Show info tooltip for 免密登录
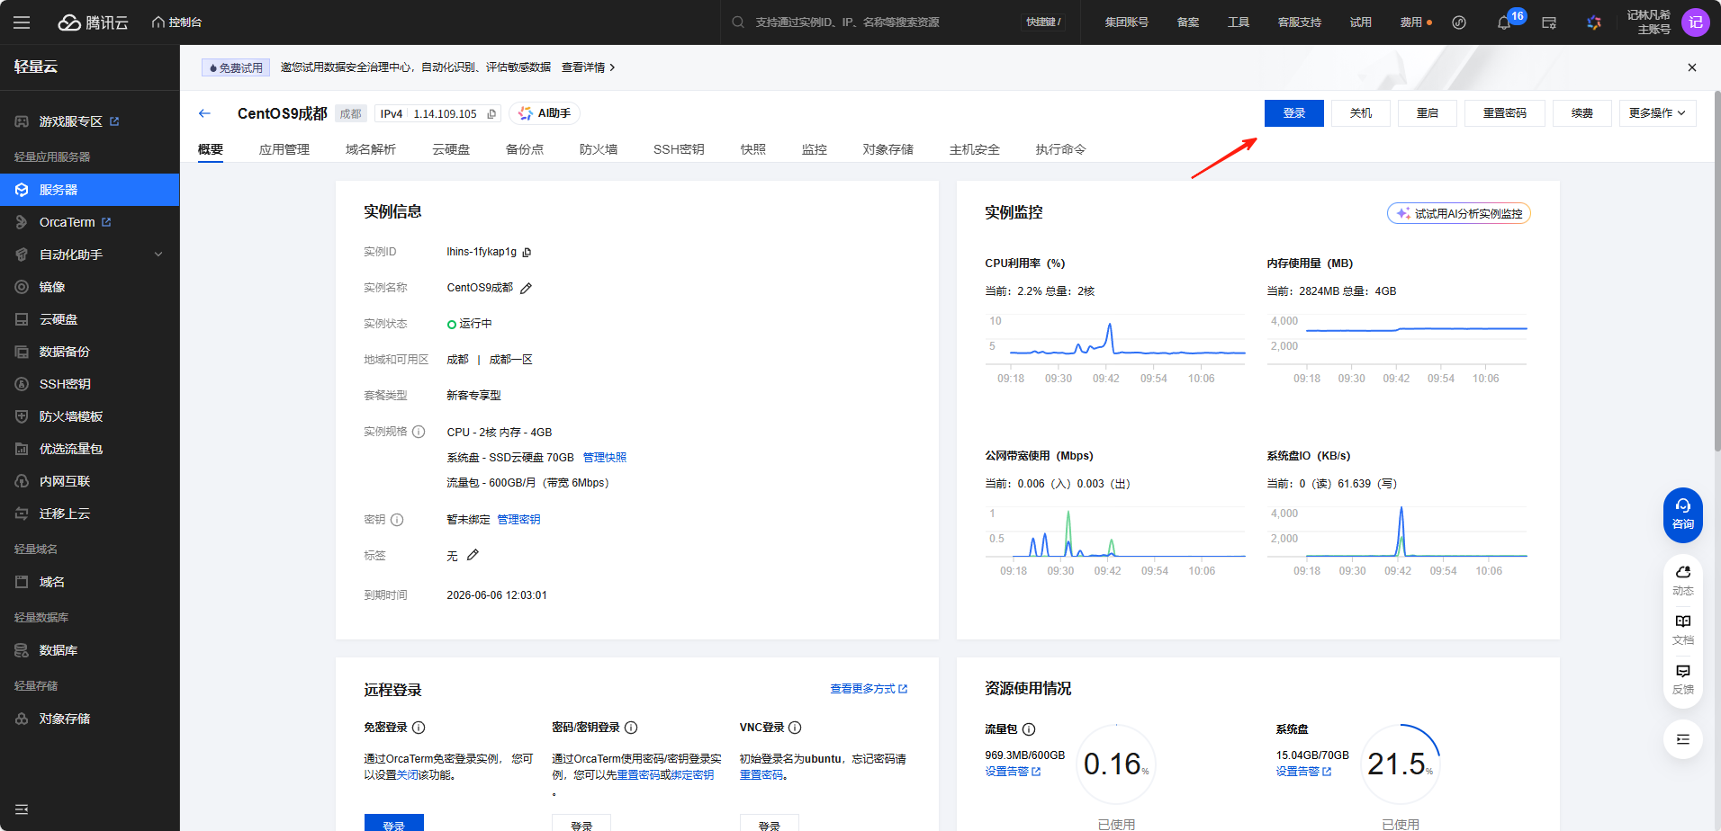Viewport: 1721px width, 831px height. 419,728
